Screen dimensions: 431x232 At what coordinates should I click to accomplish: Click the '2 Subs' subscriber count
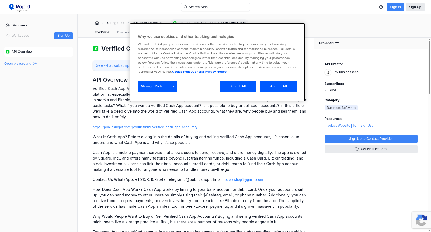331,90
